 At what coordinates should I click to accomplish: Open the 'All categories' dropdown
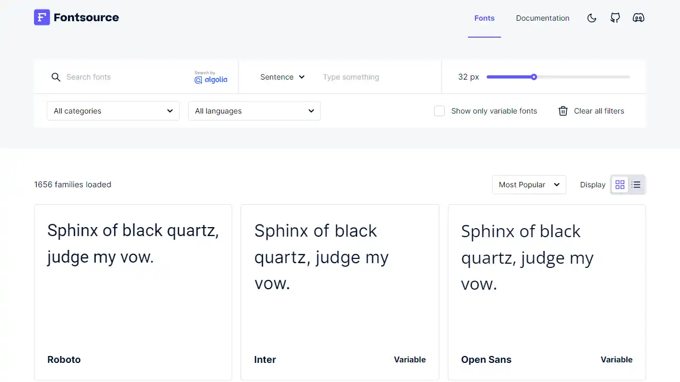[113, 111]
